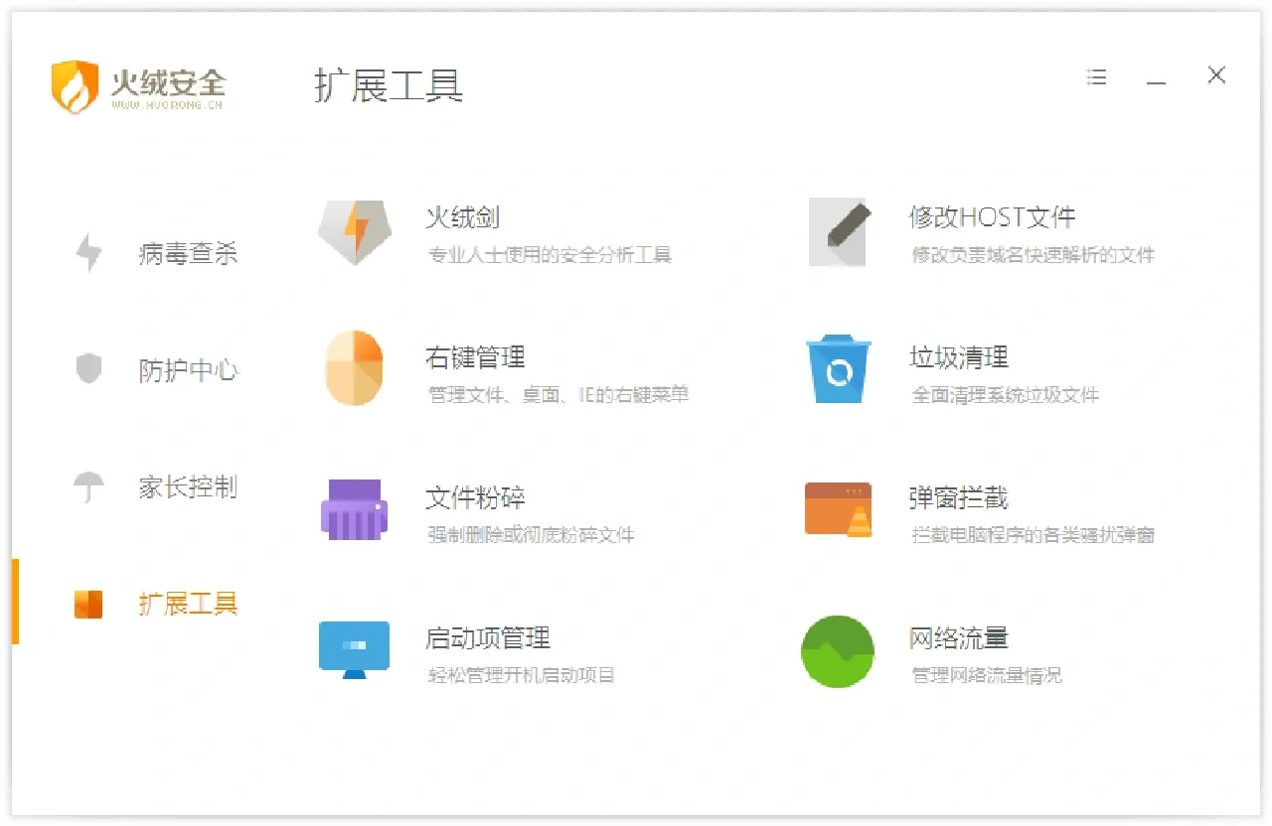Switch to 病毒查杀 section
Viewport: 1272px width, 826px height.
tap(189, 253)
